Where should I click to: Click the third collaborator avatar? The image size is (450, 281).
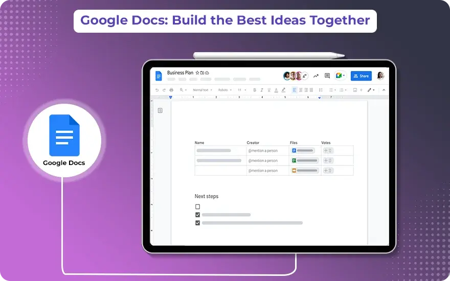(x=299, y=76)
